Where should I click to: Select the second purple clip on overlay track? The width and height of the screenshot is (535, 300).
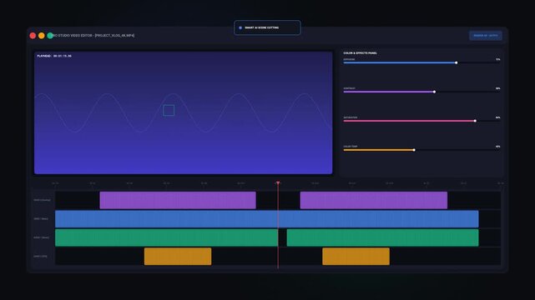point(374,200)
